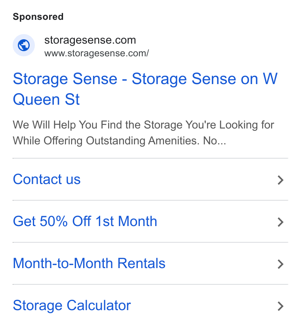Click the Sponsored label

38,17
